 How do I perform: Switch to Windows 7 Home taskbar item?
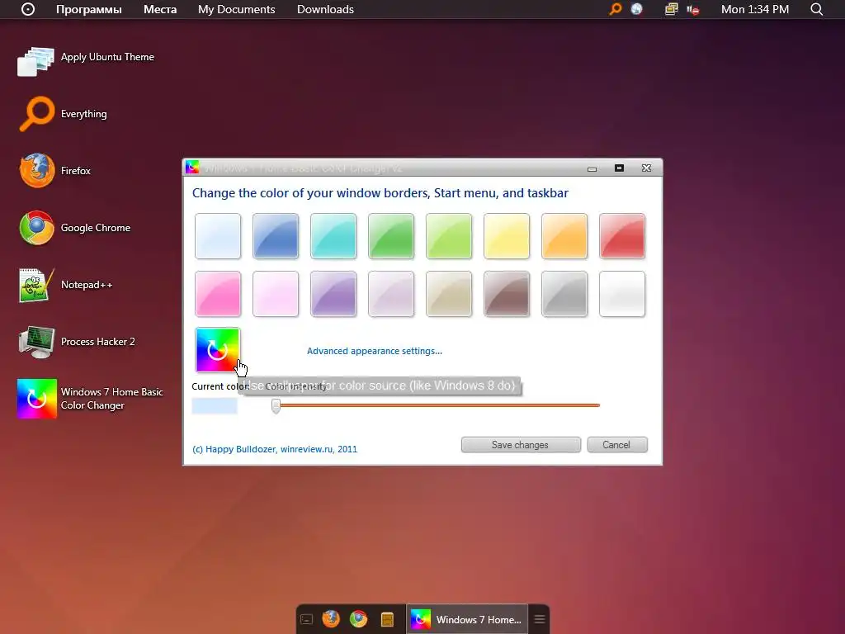pos(467,619)
